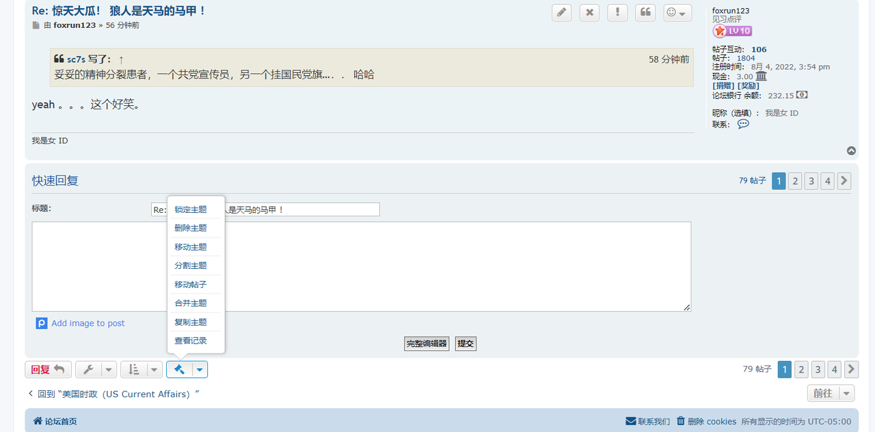Collapse the moderator tools dropdown arrow
Screen dimensions: 875x432
200,369
